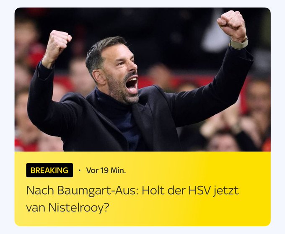Open the headline 'Nach Baumgart-Aus: Holt der HSV jetzt'

point(132,190)
